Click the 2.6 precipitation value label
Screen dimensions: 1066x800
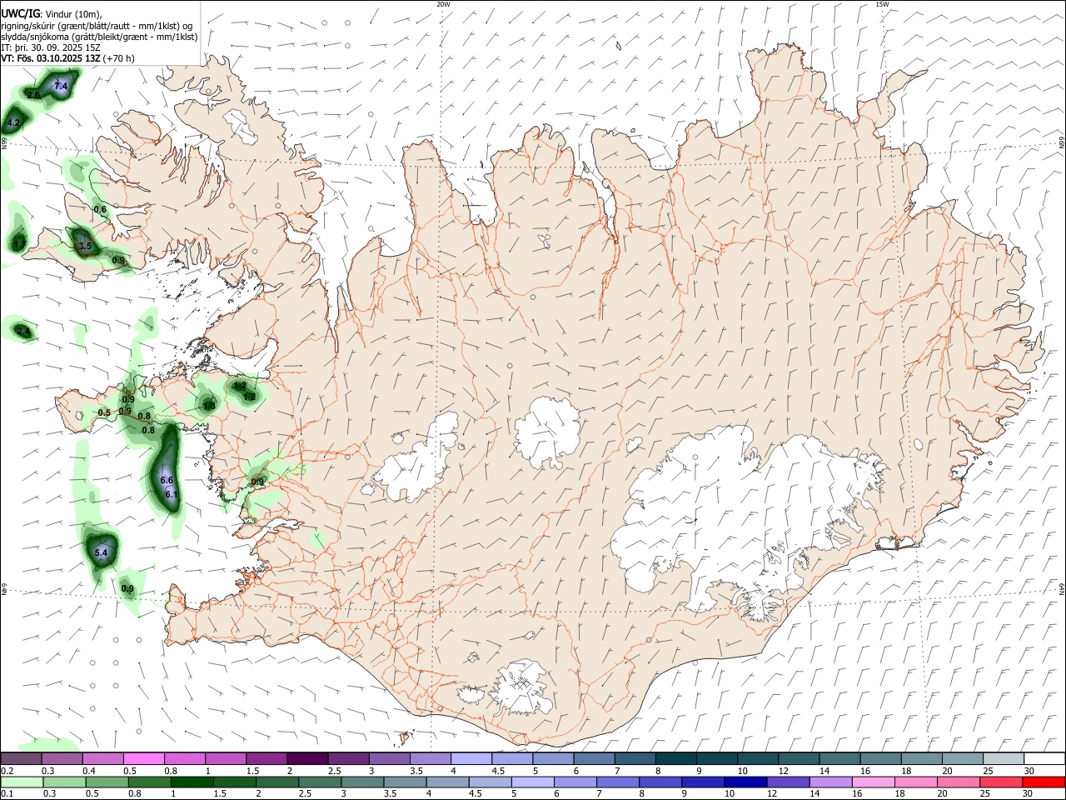(33, 95)
